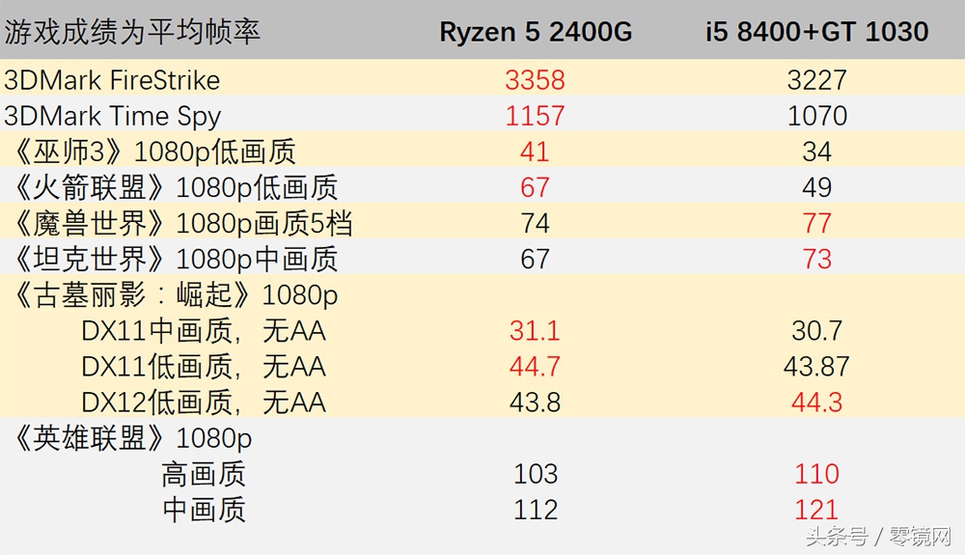Click the red value 41 for 巫师3
965x555 pixels.
point(535,152)
